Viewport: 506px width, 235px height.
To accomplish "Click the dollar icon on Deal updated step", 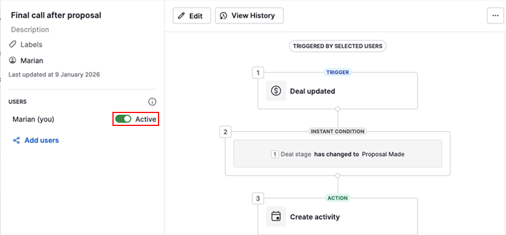I will pyautogui.click(x=275, y=91).
